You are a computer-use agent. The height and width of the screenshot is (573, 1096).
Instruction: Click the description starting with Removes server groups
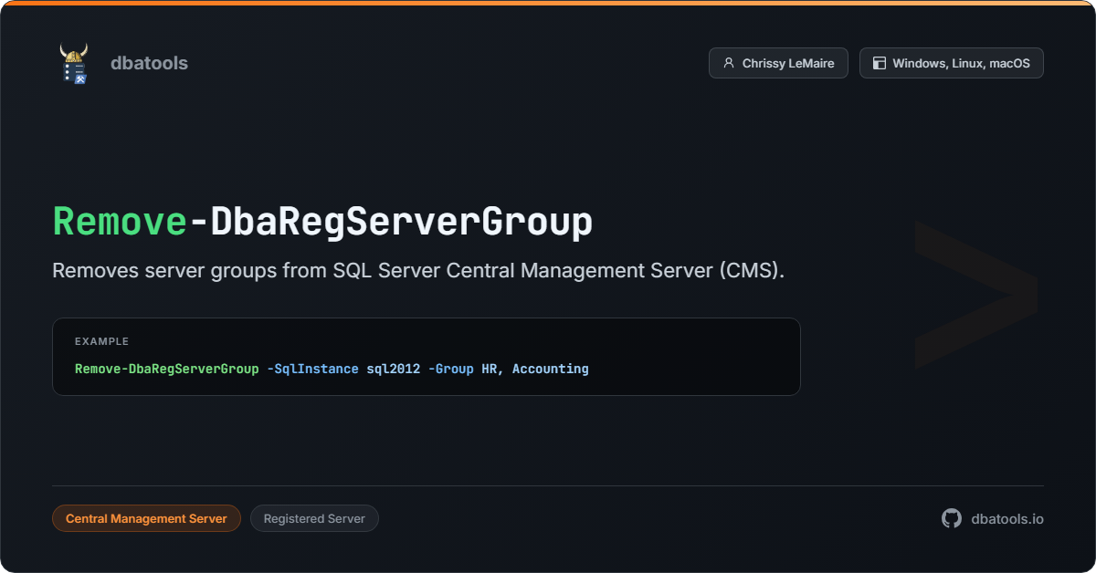pos(418,271)
